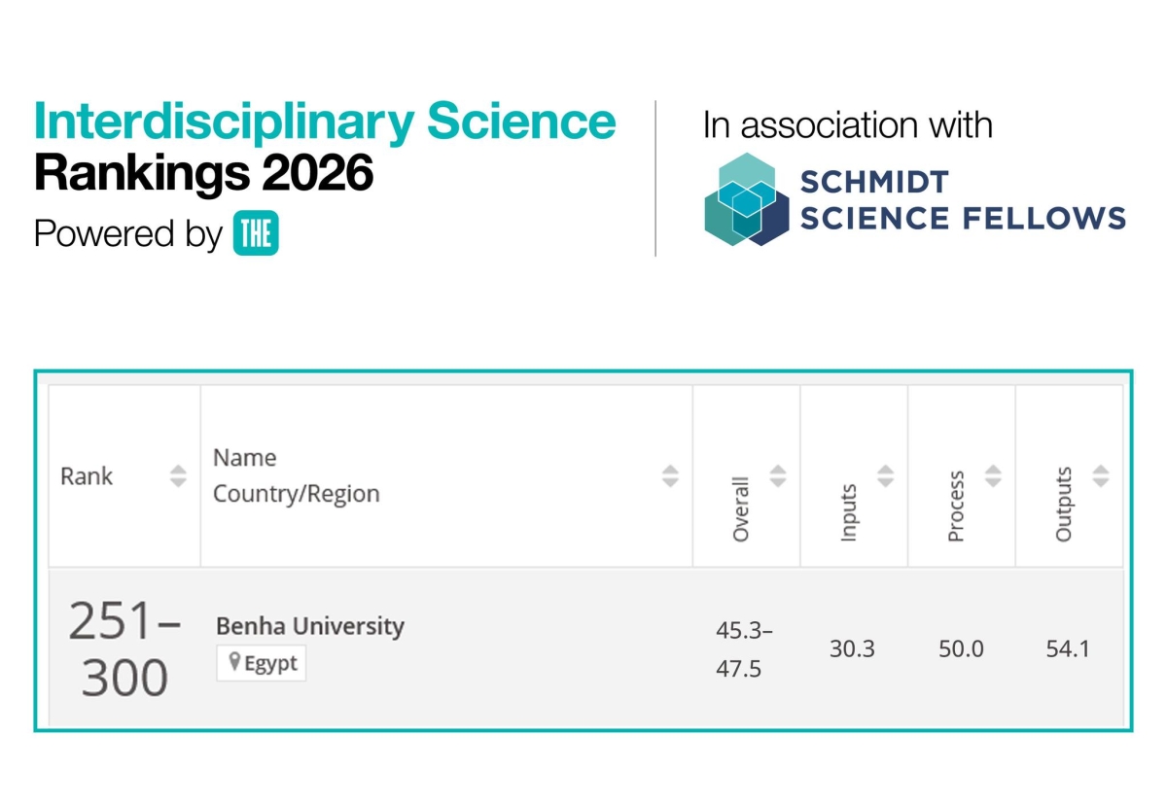Click the sort icon beside the Overall column

coord(778,476)
